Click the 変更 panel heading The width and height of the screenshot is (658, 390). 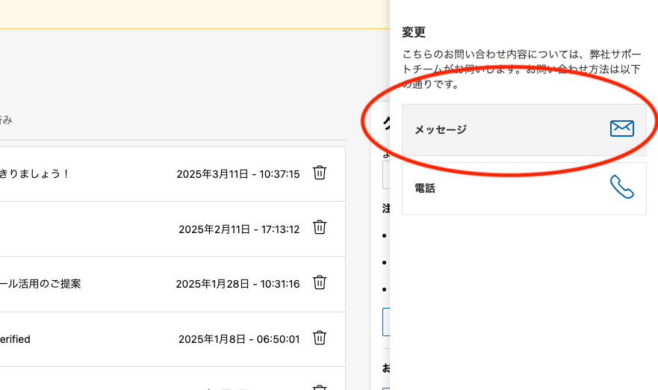coord(414,32)
